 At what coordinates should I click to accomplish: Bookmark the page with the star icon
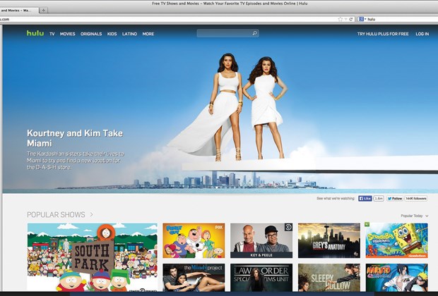point(341,19)
